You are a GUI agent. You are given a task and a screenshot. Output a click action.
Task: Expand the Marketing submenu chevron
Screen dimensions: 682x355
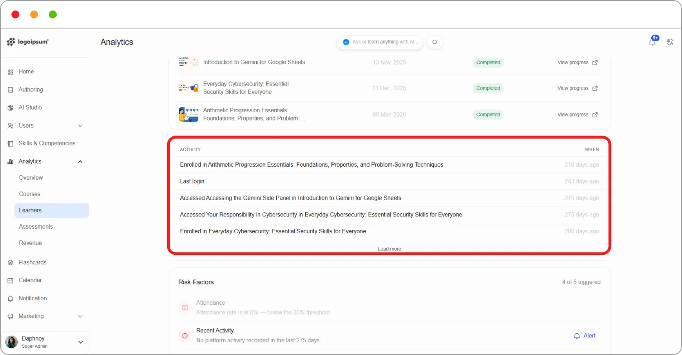coord(80,316)
